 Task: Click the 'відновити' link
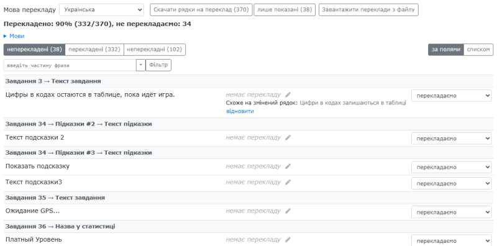click(x=240, y=111)
